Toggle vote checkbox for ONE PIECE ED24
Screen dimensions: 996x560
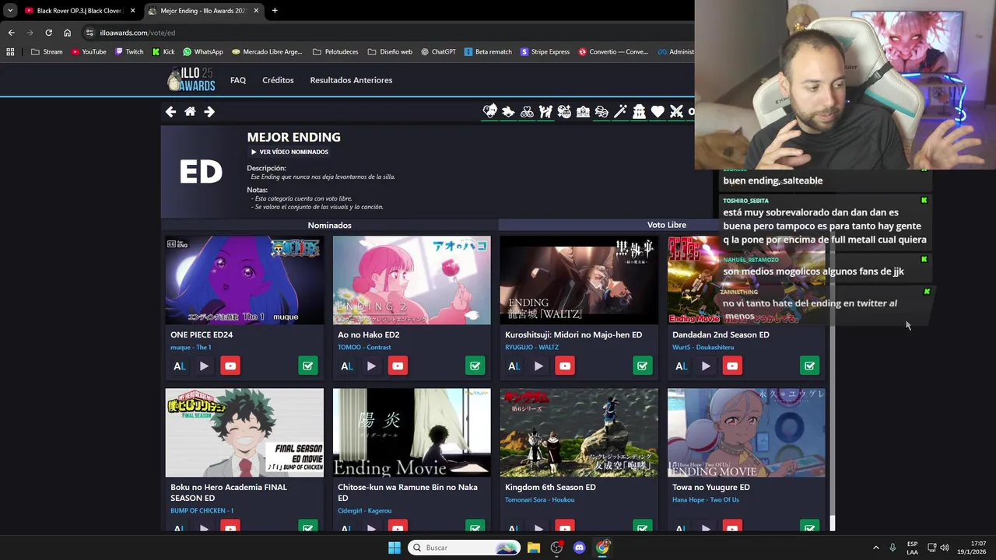pyautogui.click(x=308, y=366)
